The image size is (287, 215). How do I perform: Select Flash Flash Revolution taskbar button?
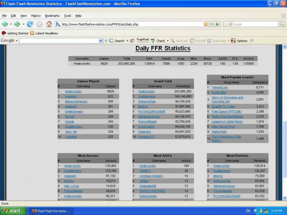[x=51, y=211]
